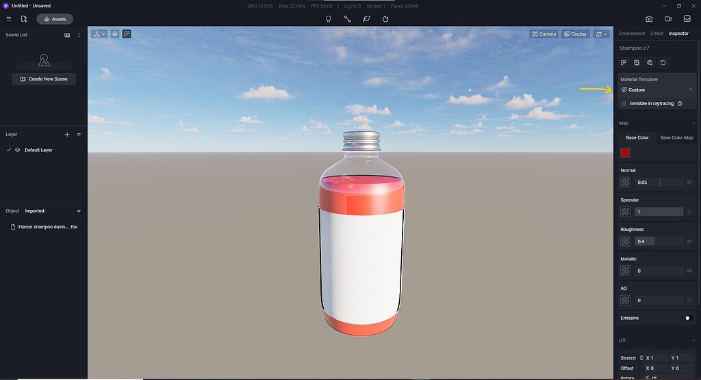Image resolution: width=701 pixels, height=380 pixels.
Task: Open the viewport layout dropdown
Action: 601,34
